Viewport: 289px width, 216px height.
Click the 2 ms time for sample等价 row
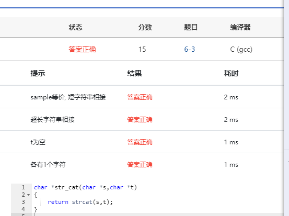click(x=231, y=97)
